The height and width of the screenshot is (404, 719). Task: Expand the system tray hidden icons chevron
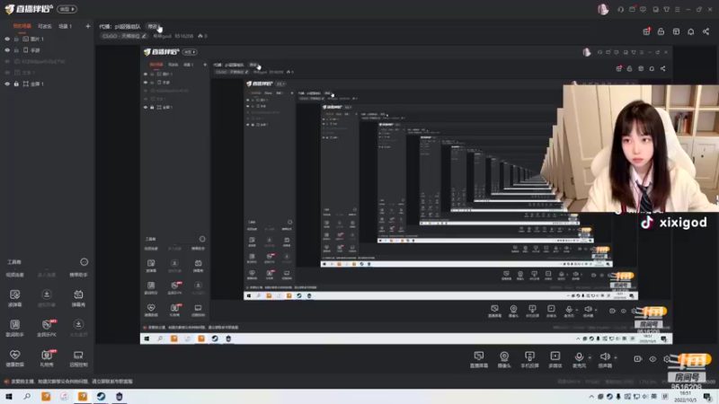point(591,397)
